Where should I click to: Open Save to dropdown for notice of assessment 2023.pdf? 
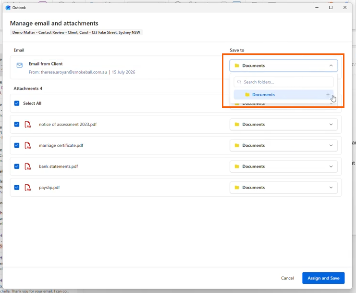(x=283, y=124)
